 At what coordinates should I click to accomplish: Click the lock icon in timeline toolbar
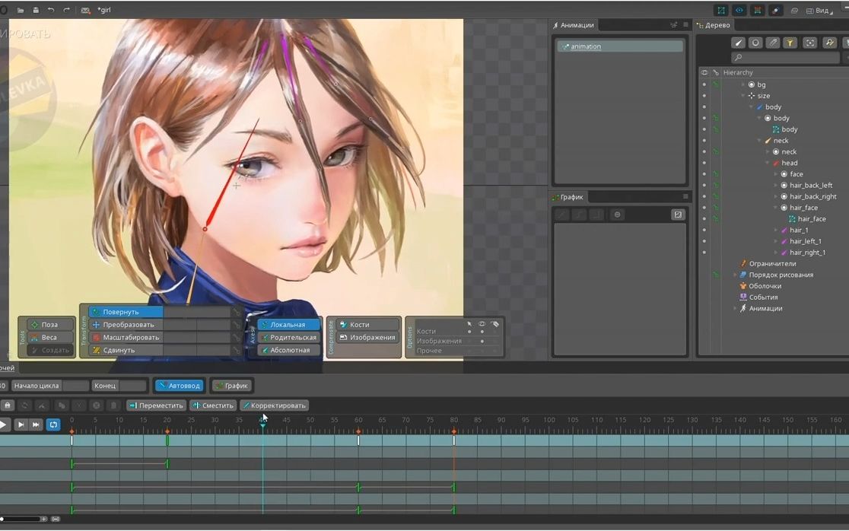[x=8, y=405]
